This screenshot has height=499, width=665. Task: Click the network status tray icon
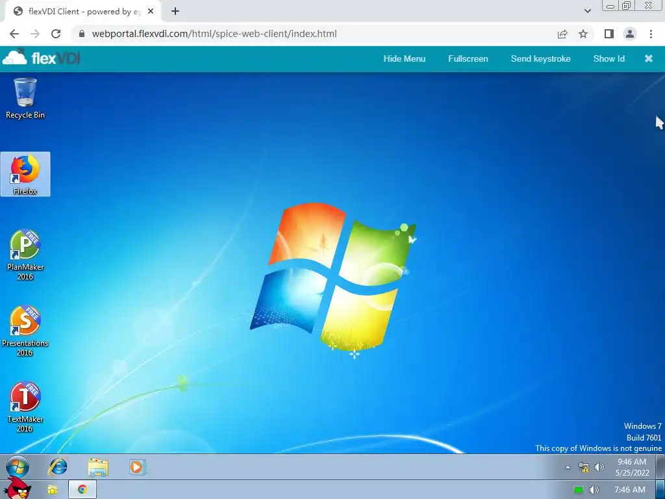584,468
